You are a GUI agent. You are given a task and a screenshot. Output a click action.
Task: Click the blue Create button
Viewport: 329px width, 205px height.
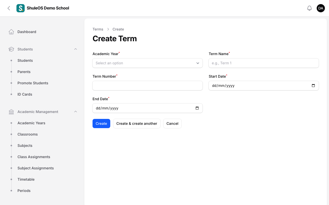(101, 124)
